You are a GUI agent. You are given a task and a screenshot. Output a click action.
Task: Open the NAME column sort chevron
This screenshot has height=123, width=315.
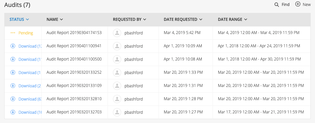[x=61, y=20]
